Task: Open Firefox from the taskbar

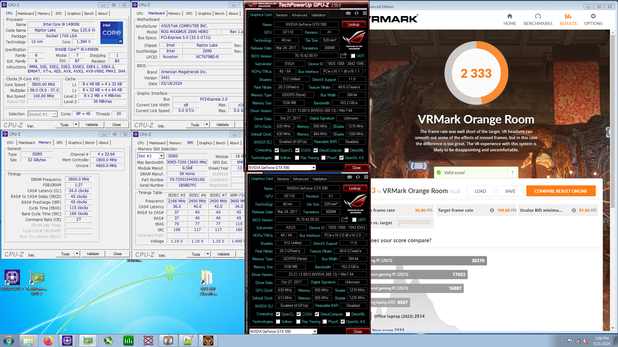Action: [x=49, y=341]
